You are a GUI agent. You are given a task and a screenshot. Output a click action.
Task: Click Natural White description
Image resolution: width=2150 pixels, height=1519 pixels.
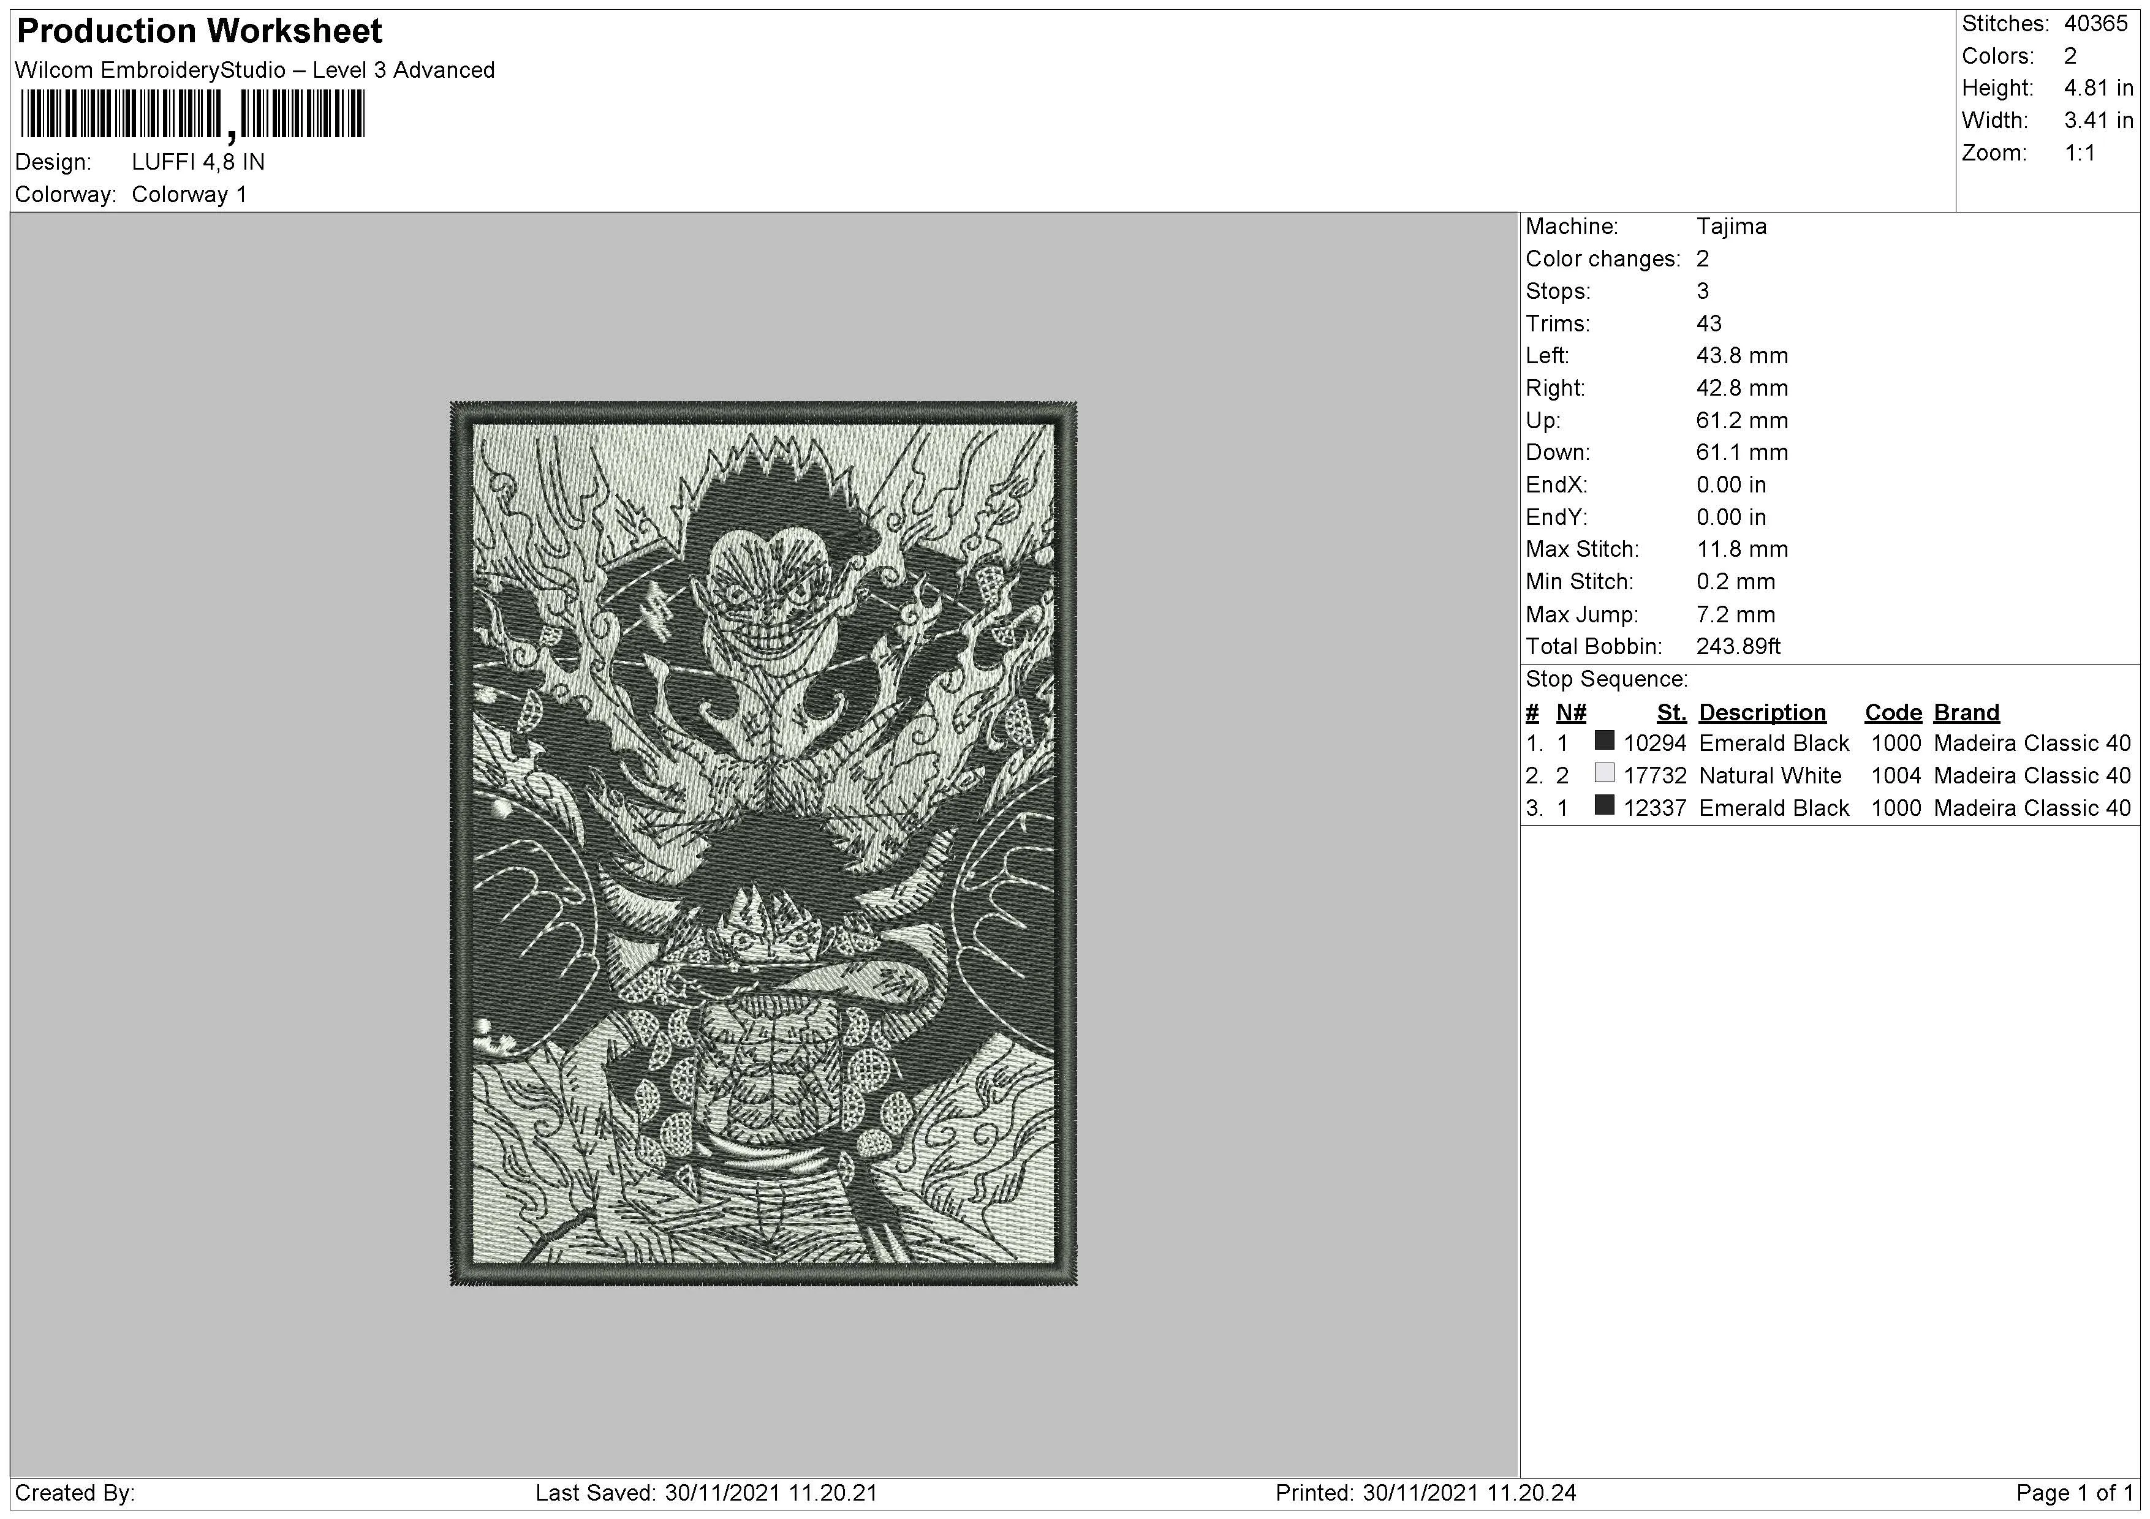point(1770,776)
